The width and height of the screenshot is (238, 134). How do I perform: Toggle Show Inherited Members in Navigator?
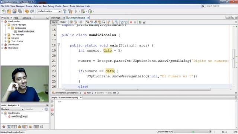tap(4, 127)
